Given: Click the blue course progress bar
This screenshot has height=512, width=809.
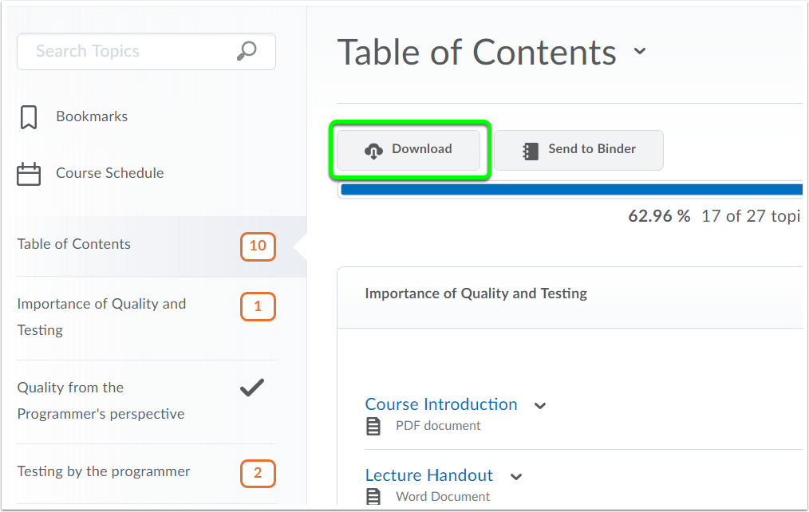Looking at the screenshot, I should [x=572, y=189].
